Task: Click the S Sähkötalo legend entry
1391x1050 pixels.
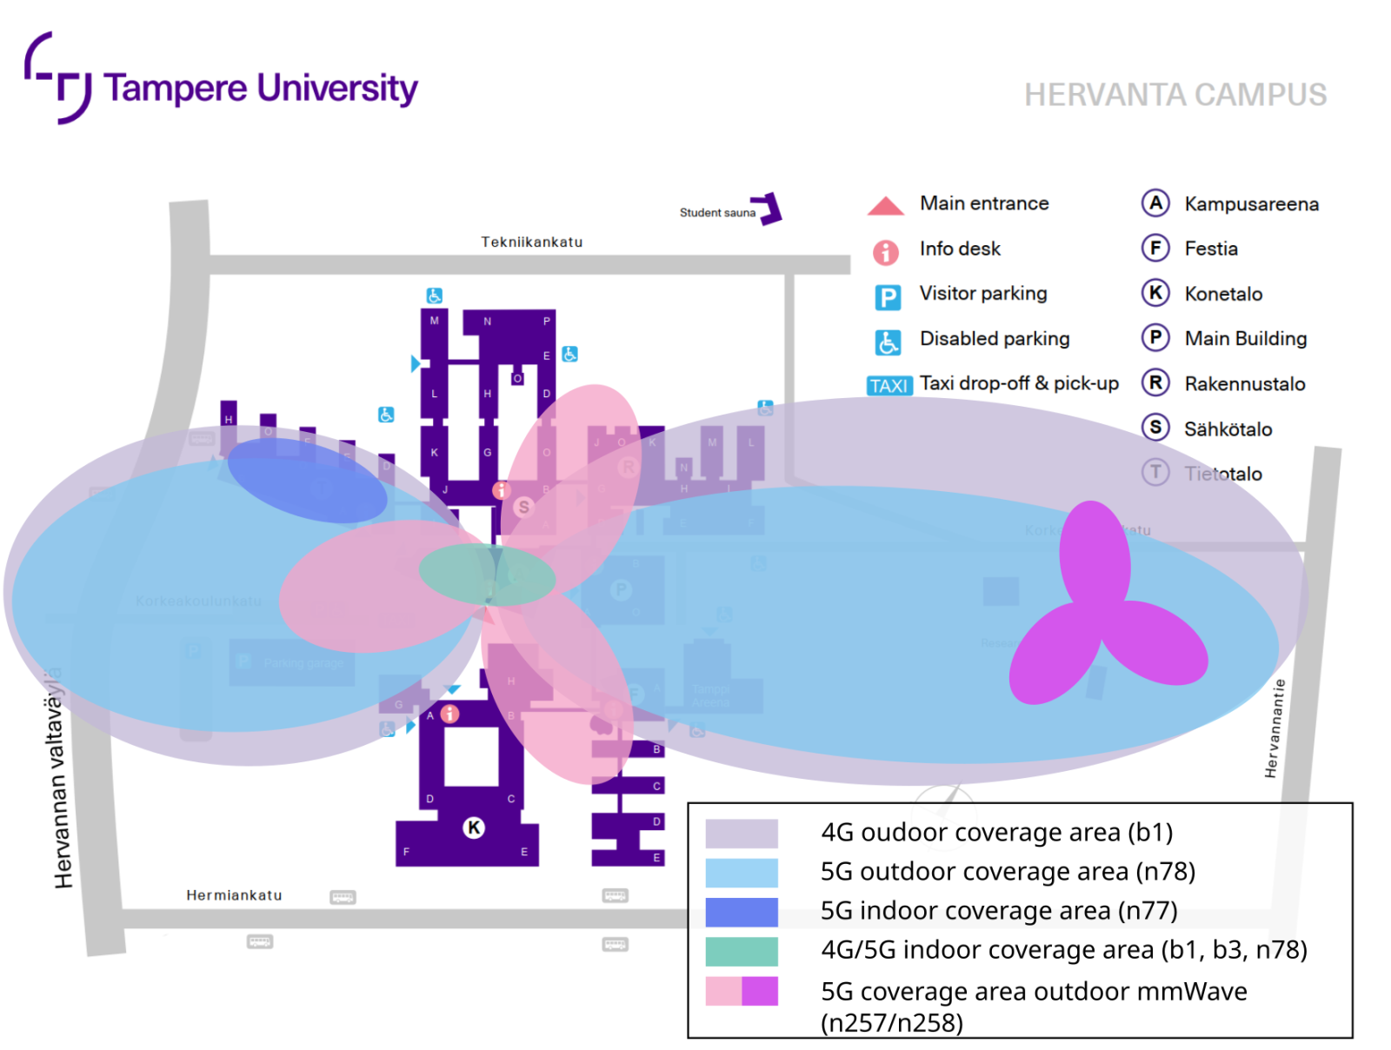Action: pyautogui.click(x=1155, y=429)
